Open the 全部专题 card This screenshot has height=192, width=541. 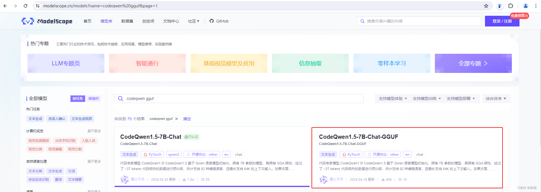pos(473,63)
